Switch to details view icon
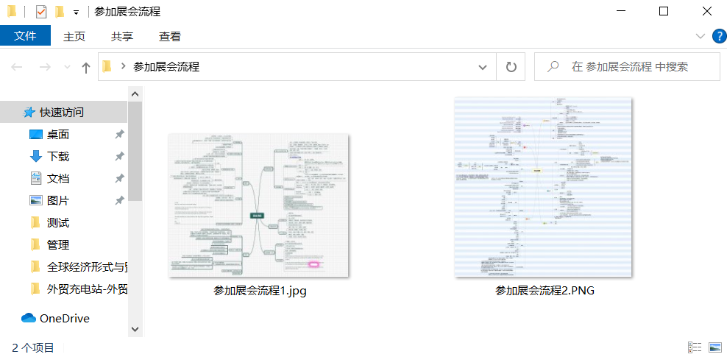727x357 pixels. click(x=695, y=347)
